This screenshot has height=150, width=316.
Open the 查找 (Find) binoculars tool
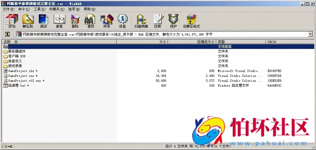point(91,21)
